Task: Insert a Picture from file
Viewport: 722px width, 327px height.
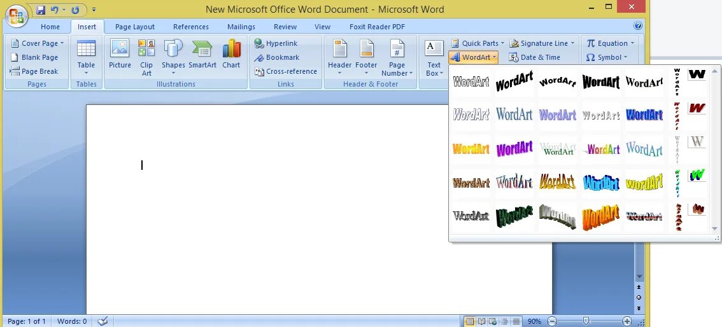Action: pos(120,54)
